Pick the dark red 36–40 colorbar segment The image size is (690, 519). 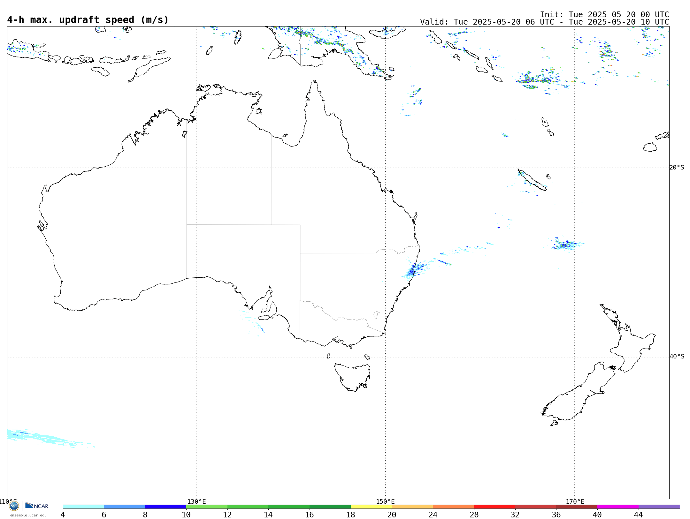(577, 507)
